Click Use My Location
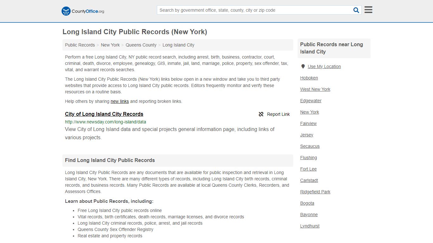Viewport: 433px width, 243px height. pos(324,66)
